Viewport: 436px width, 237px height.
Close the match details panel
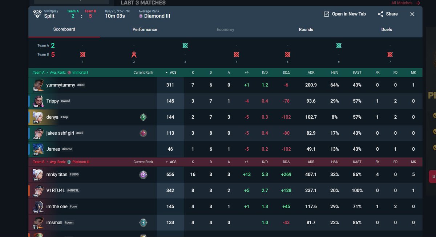tap(412, 14)
